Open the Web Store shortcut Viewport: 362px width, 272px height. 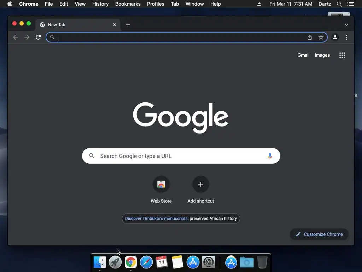(x=161, y=190)
